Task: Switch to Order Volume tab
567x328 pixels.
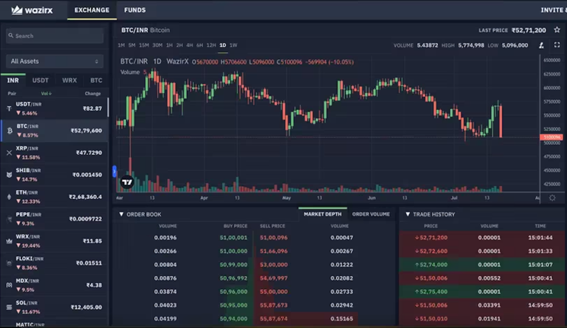Action: tap(371, 214)
